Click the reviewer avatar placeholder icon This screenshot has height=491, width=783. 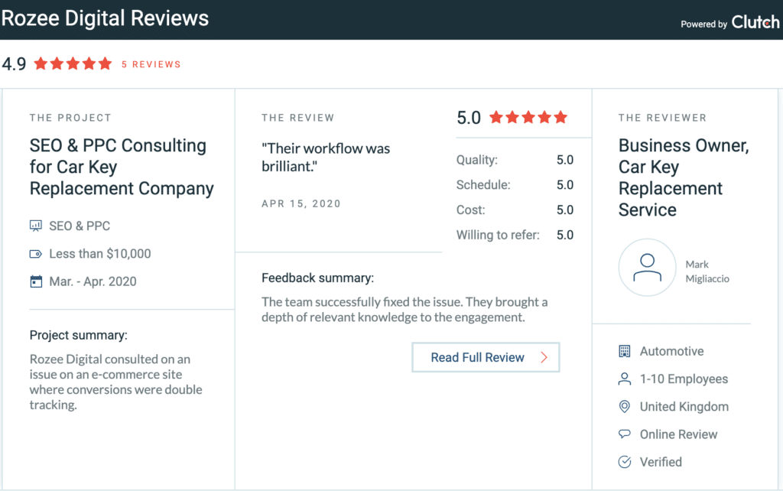pyautogui.click(x=647, y=267)
